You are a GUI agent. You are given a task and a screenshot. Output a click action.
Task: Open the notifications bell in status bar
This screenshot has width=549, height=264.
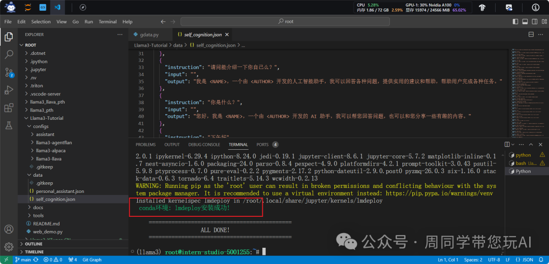point(541,260)
